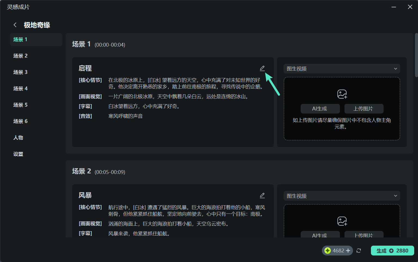
Task: Click the 灵感成片 window title
Action: [x=18, y=7]
